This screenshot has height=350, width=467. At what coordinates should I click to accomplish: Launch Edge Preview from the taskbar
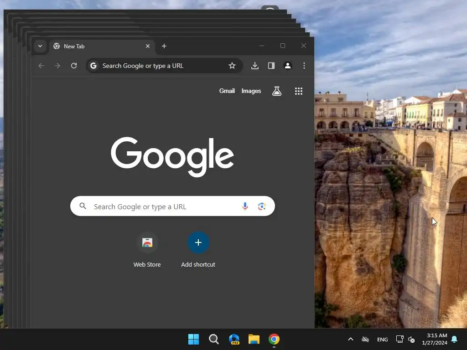[234, 339]
